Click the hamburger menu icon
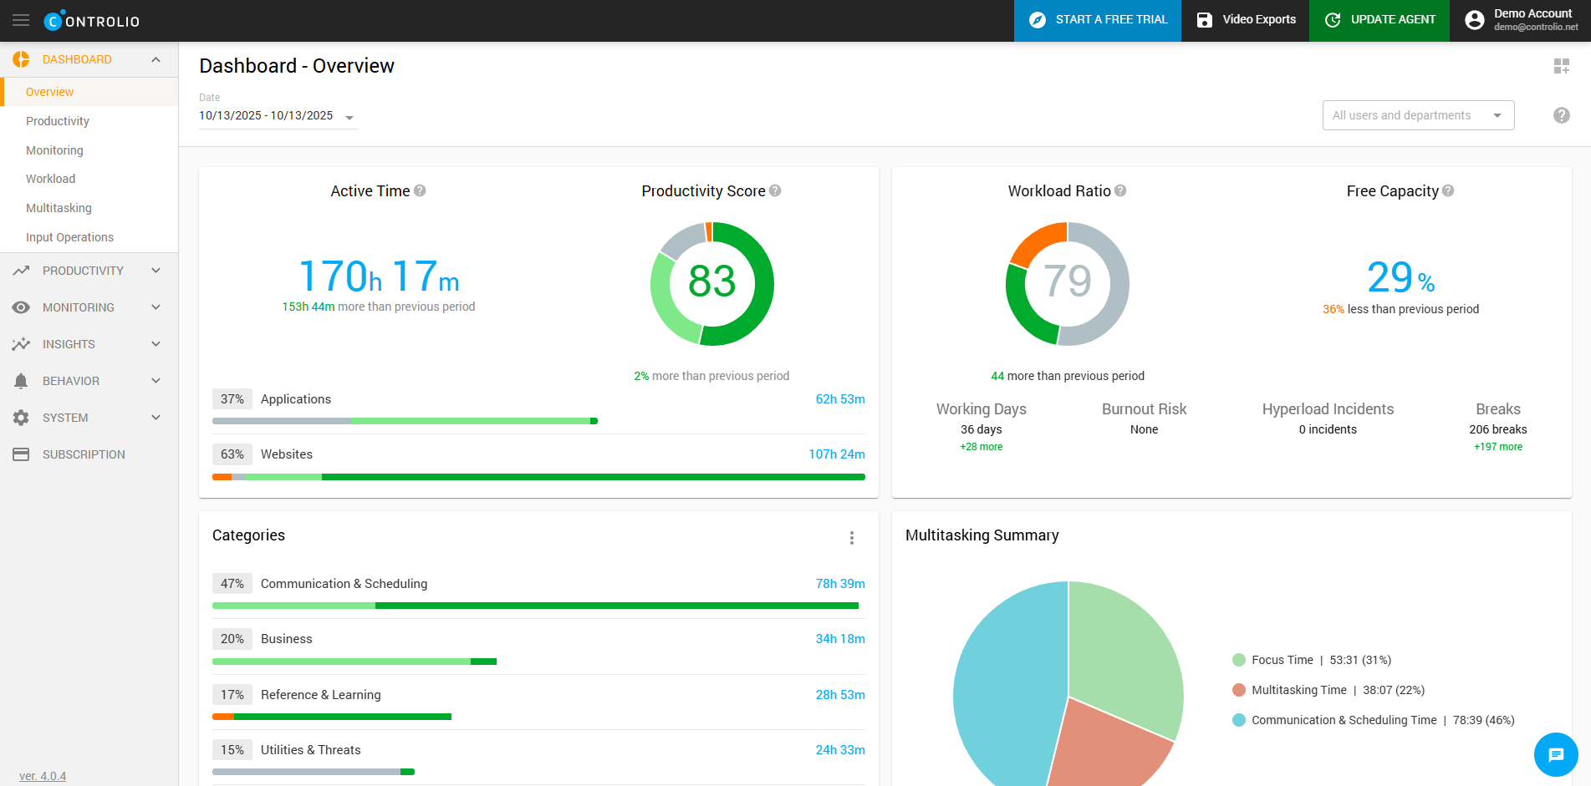Screen dimensions: 1591x786 click(21, 20)
